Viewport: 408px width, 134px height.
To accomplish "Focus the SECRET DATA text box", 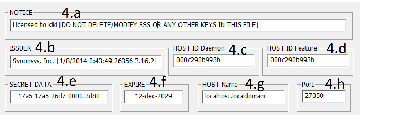I will point(59,97).
